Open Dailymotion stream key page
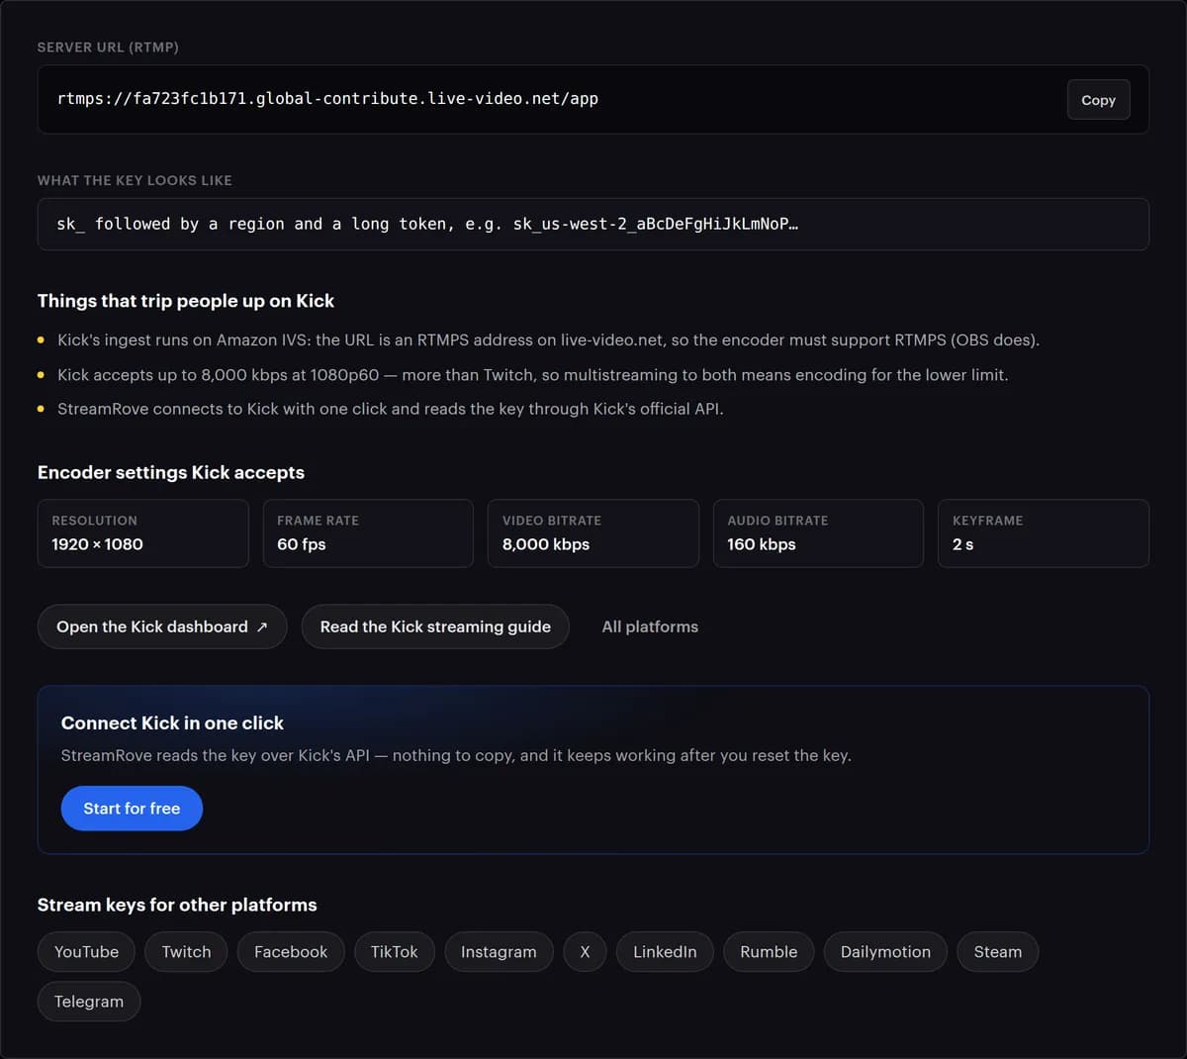The width and height of the screenshot is (1187, 1059). tap(885, 952)
